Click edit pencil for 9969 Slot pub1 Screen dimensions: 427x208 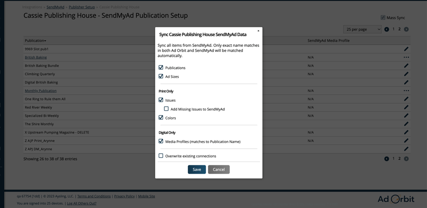tap(406, 49)
